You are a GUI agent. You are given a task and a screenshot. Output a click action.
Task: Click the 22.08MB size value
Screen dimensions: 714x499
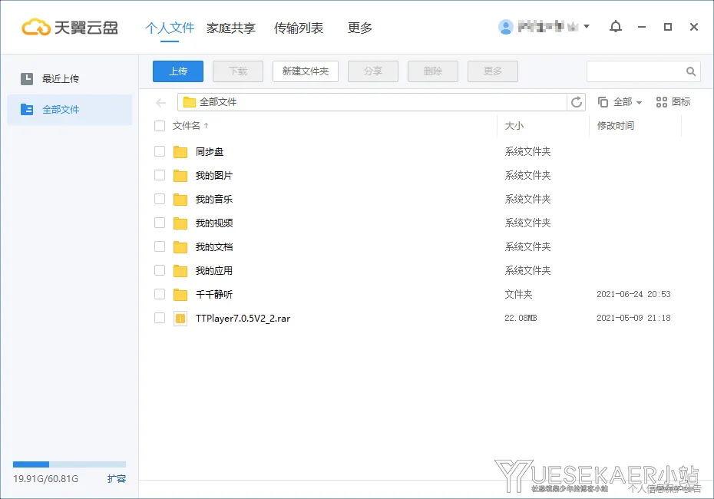(521, 318)
